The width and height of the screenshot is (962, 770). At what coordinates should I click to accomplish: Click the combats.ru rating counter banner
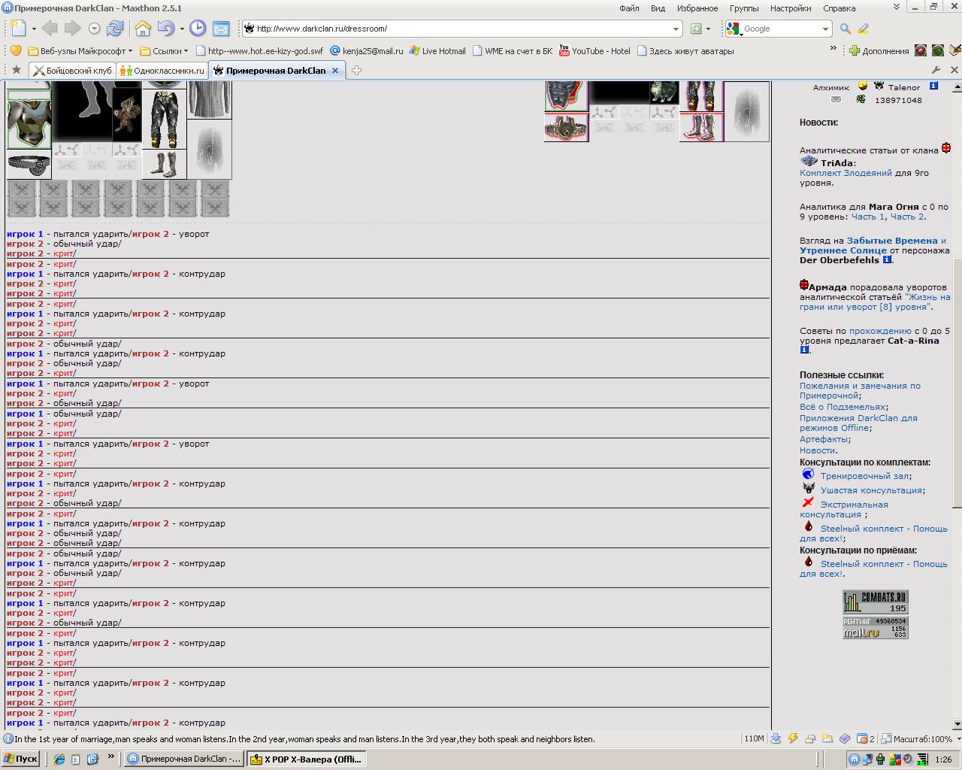876,602
